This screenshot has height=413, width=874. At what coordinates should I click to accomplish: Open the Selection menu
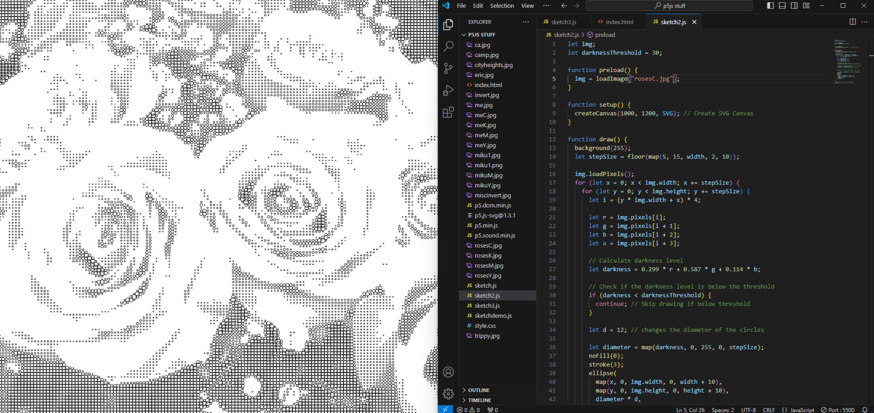(502, 6)
